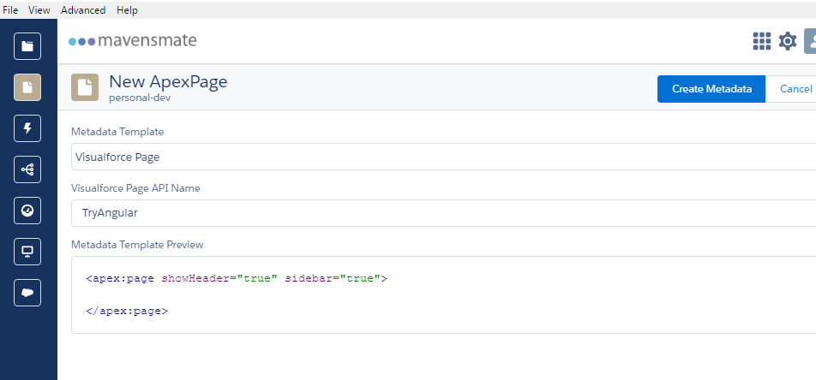Click the Create Metadata button

[x=711, y=89]
